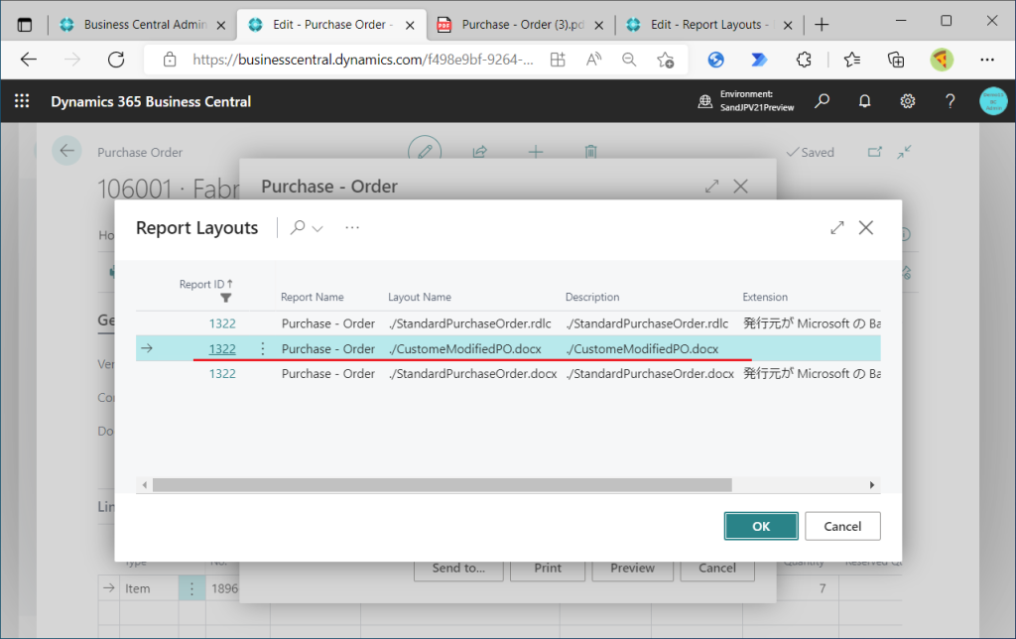The height and width of the screenshot is (639, 1016).
Task: Share the Purchase Order page
Action: point(479,152)
